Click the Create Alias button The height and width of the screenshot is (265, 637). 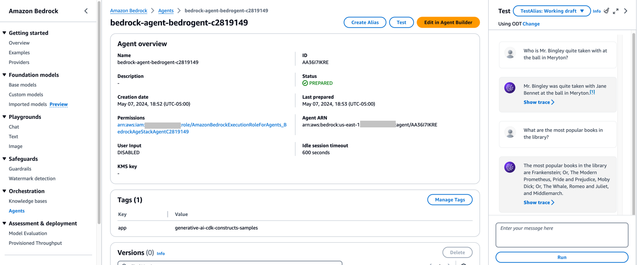365,22
